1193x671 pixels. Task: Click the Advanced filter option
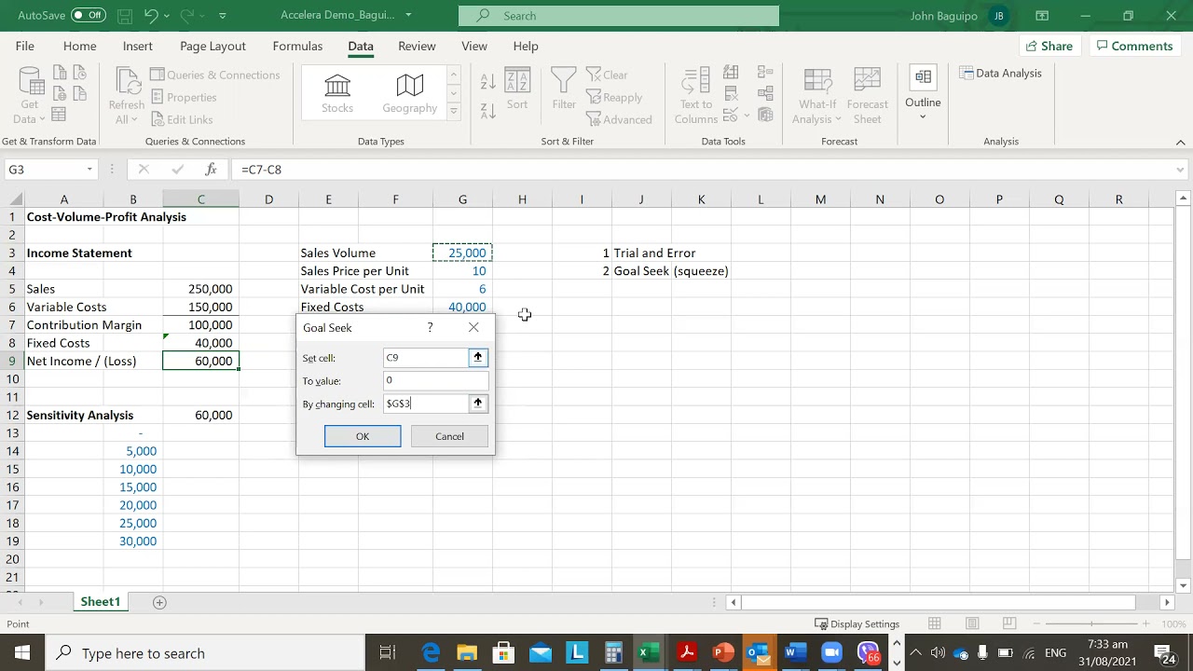coord(619,119)
